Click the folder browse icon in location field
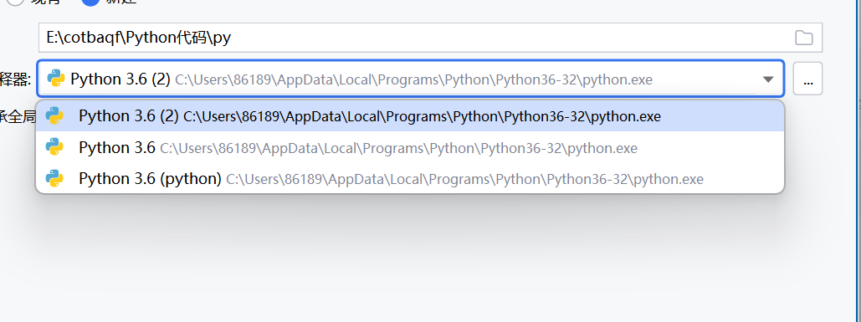This screenshot has height=322, width=861. [804, 38]
